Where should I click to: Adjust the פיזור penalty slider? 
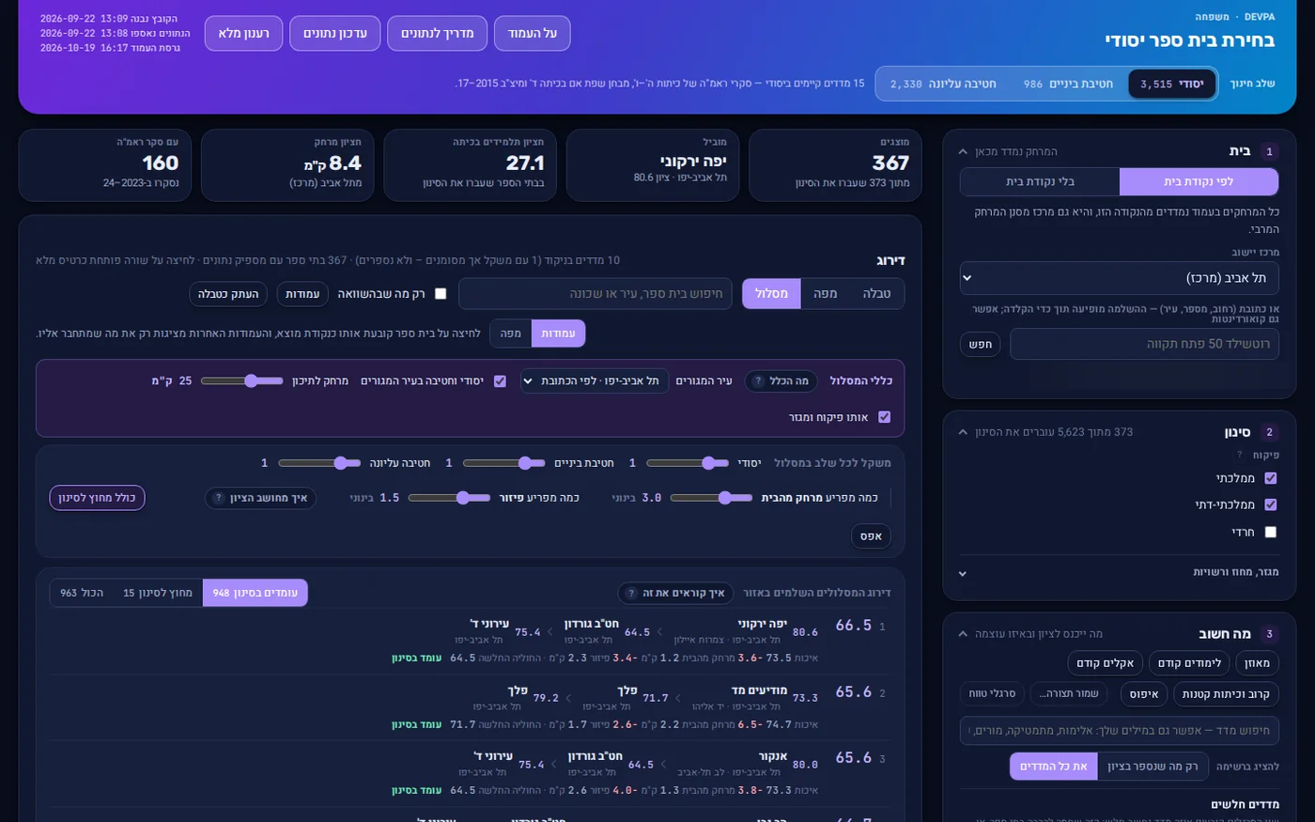click(x=449, y=498)
